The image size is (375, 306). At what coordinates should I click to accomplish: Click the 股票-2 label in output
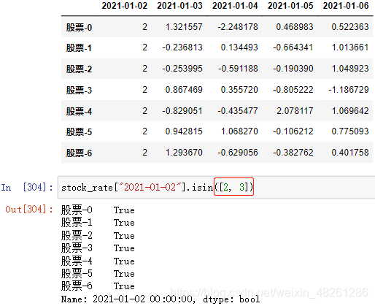77,235
